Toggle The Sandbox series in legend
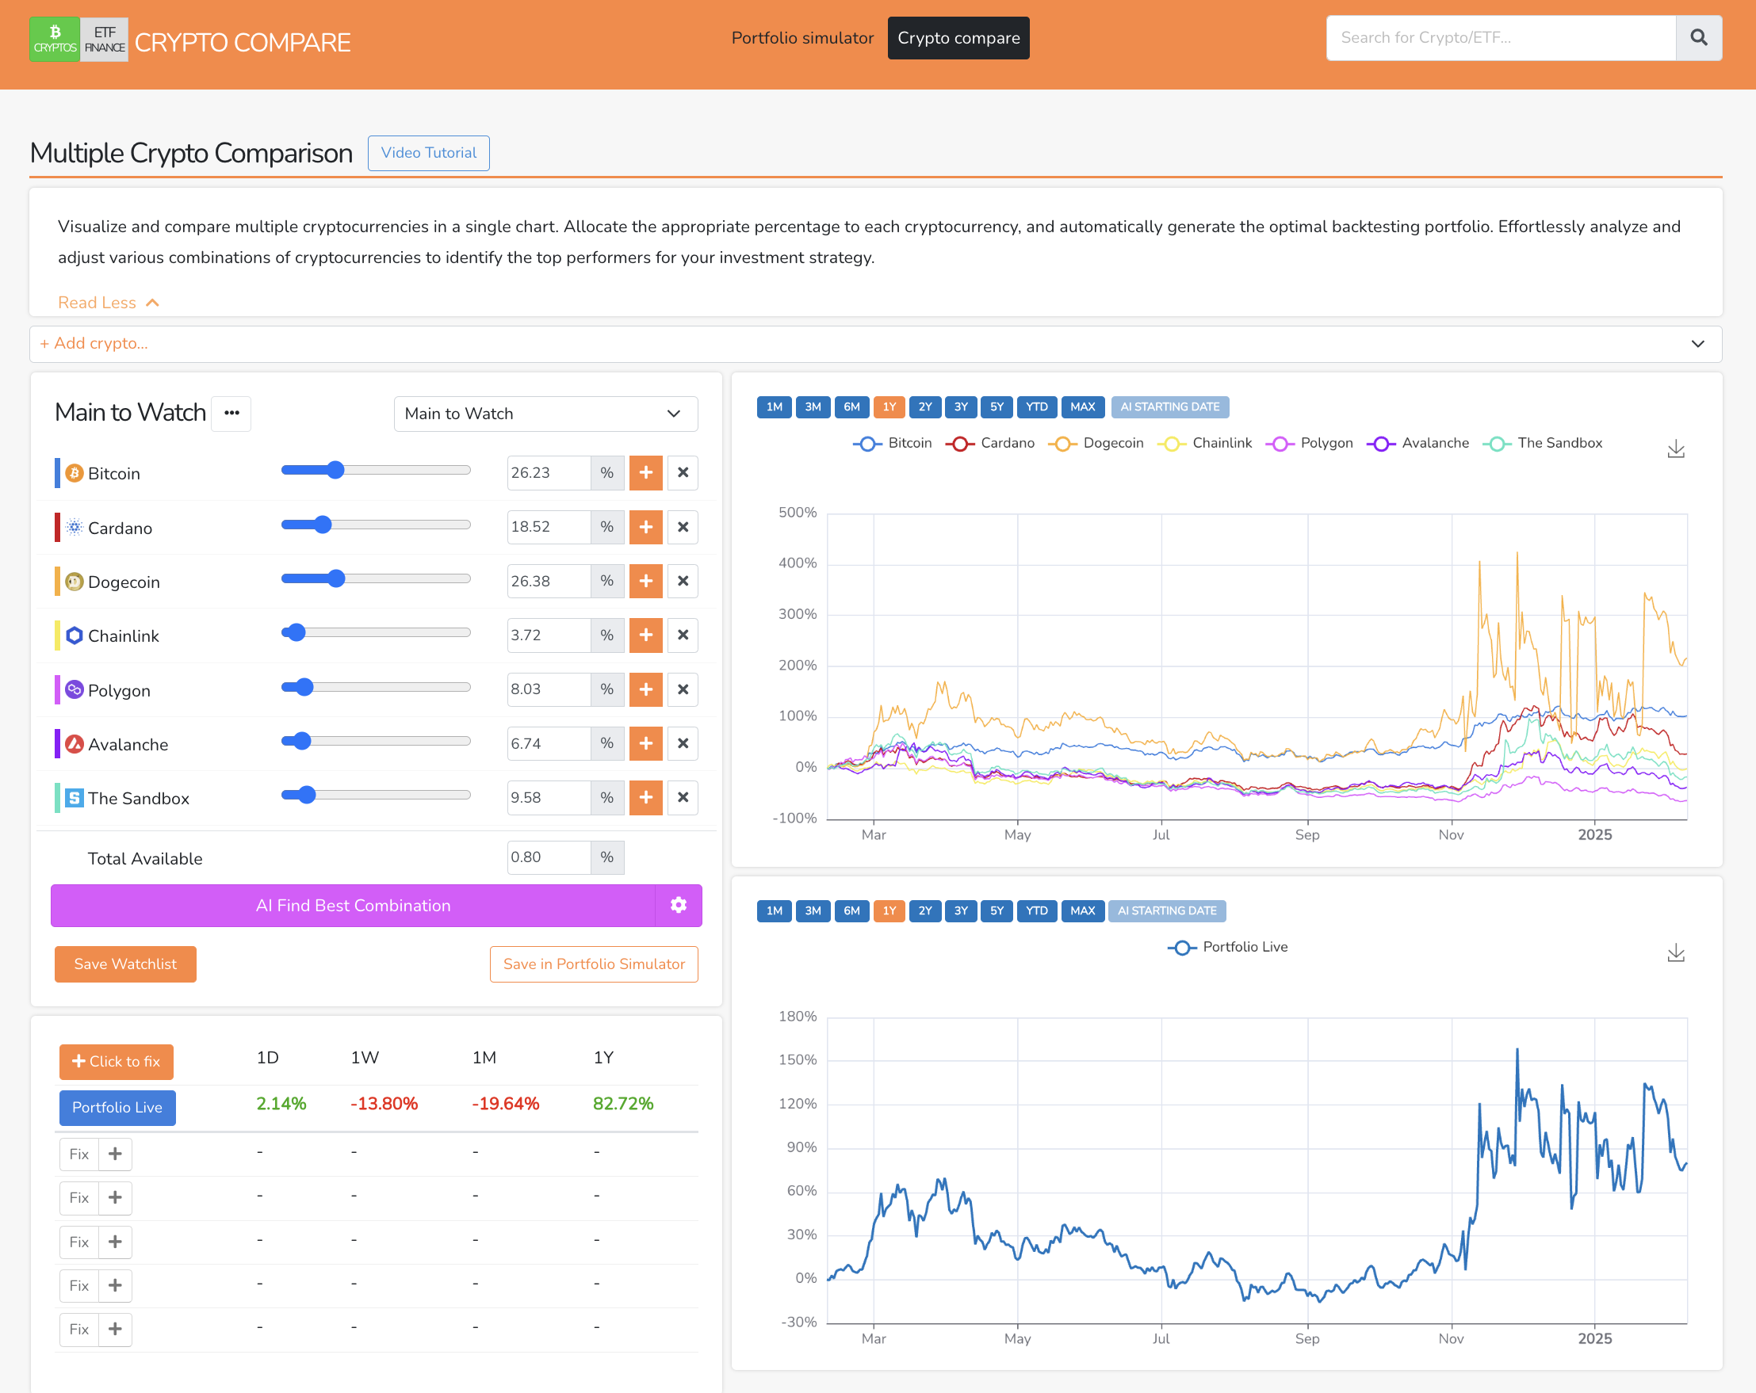Viewport: 1756px width, 1393px height. point(1543,443)
